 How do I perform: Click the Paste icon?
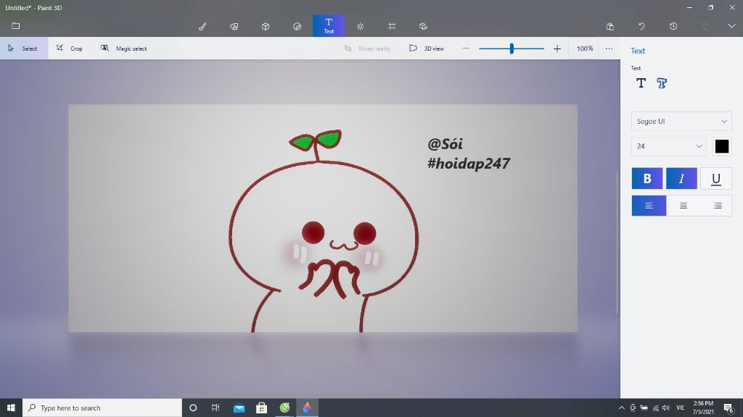click(x=609, y=26)
